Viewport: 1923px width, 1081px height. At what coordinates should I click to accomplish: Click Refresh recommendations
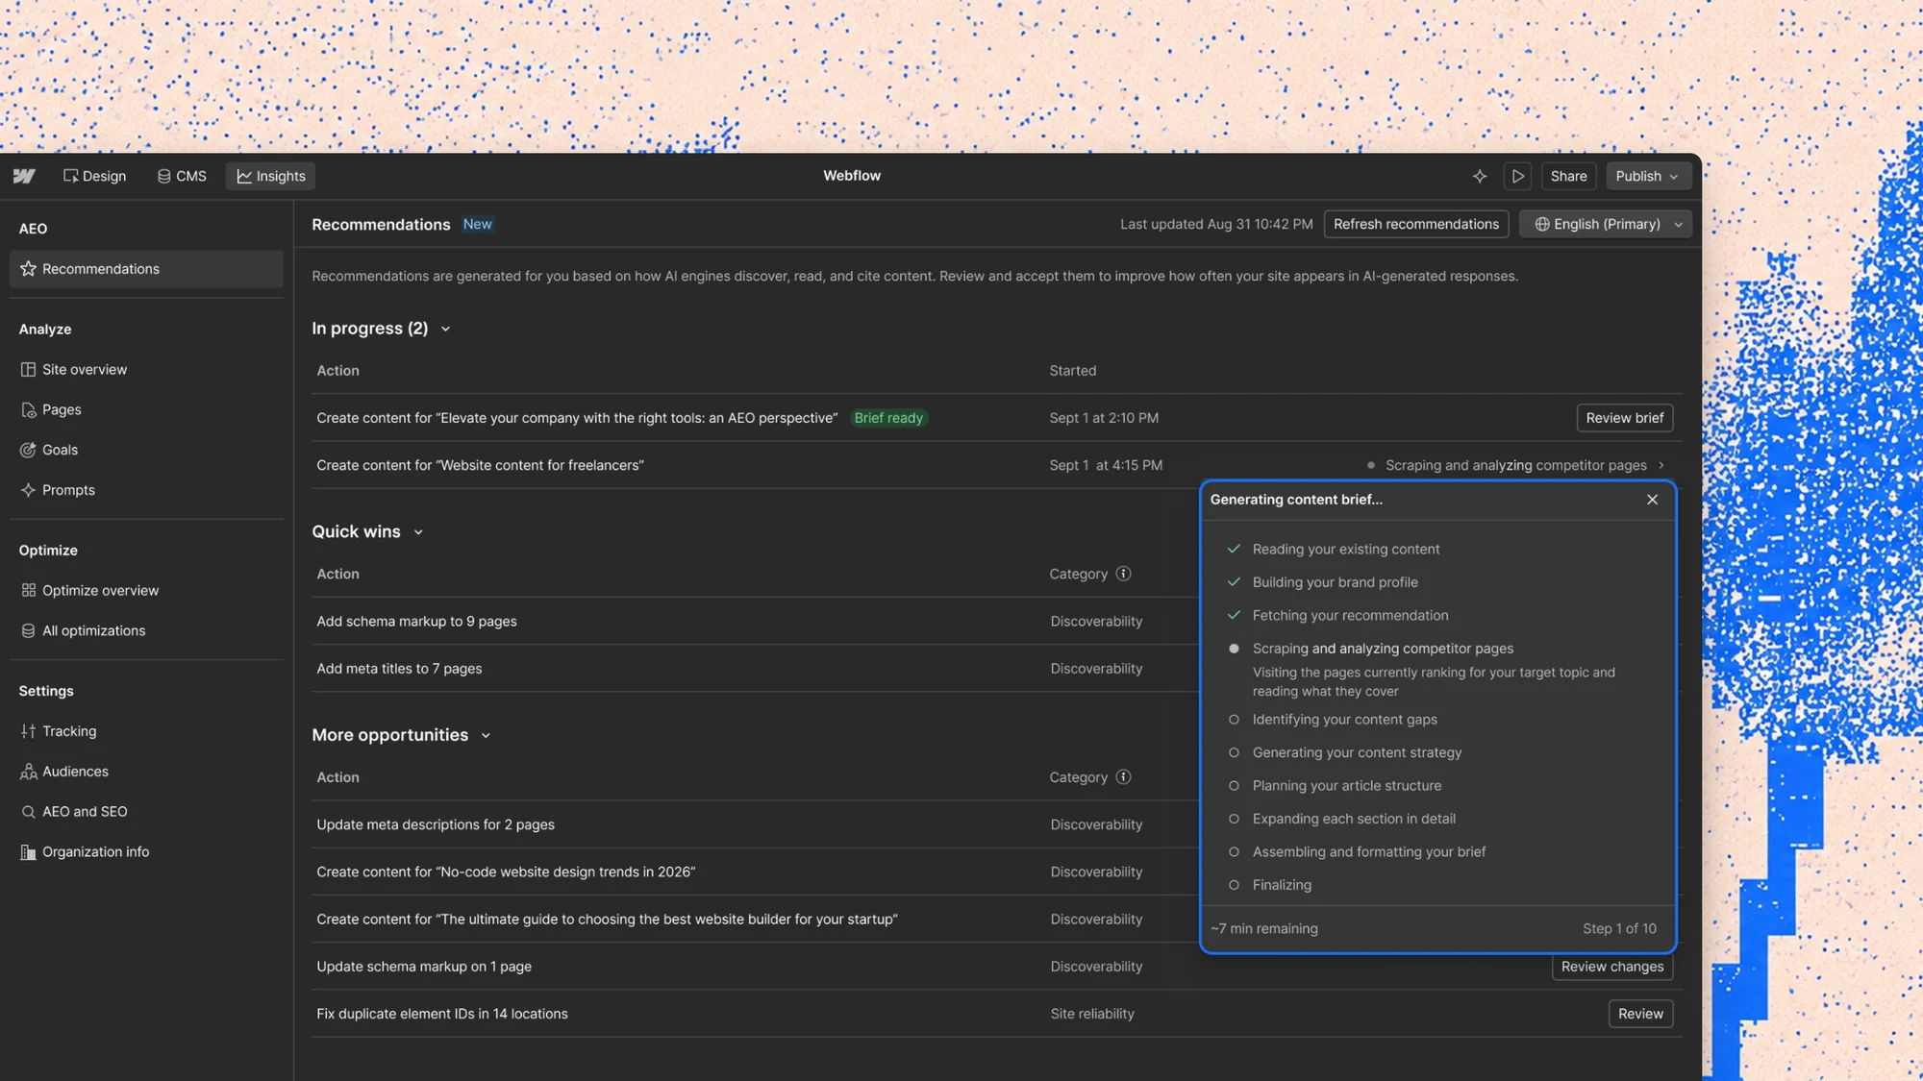pos(1415,224)
